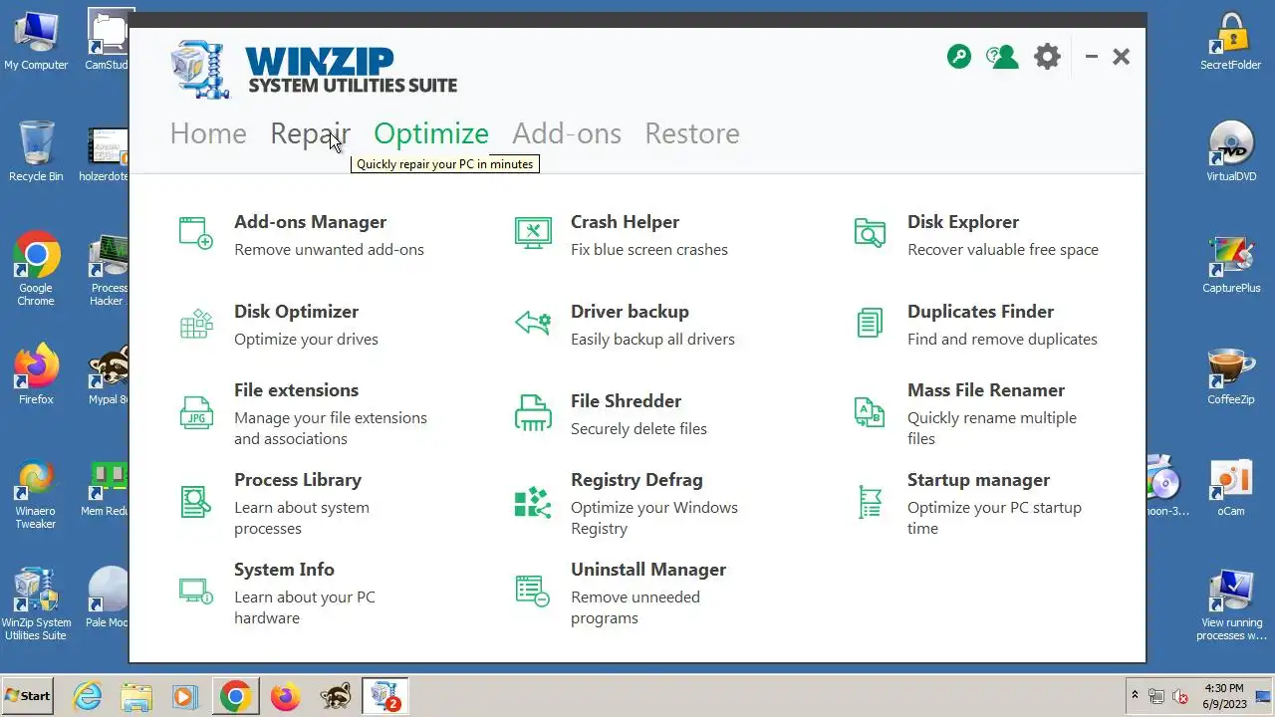This screenshot has width=1275, height=717.
Task: Open the Windows Start button
Action: [x=28, y=696]
